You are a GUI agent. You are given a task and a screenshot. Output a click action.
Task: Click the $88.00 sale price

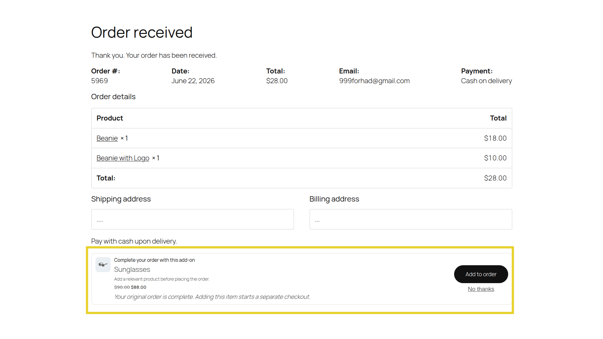click(x=139, y=287)
